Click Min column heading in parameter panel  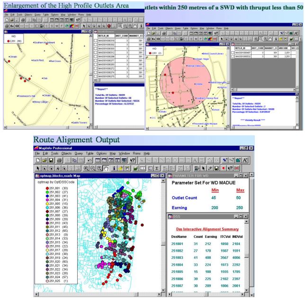(215, 190)
